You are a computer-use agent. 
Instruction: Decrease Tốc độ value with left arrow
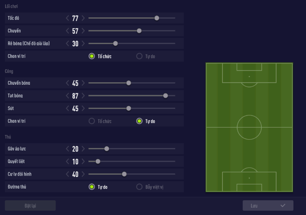[68, 18]
